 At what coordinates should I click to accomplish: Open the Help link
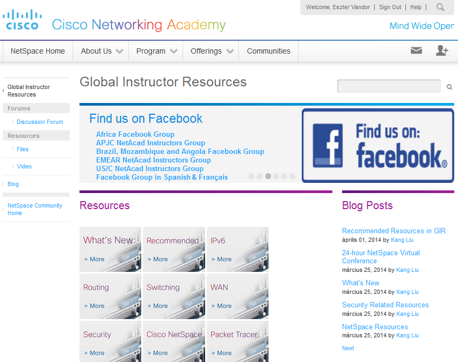(x=416, y=7)
